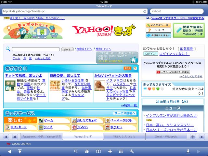The image size is (208, 156).
Task: Click the Yahoo!きっず page search box
Action: pos(36,49)
